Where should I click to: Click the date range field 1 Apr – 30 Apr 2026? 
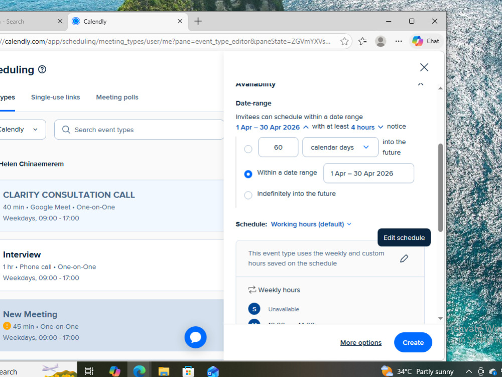pyautogui.click(x=368, y=173)
